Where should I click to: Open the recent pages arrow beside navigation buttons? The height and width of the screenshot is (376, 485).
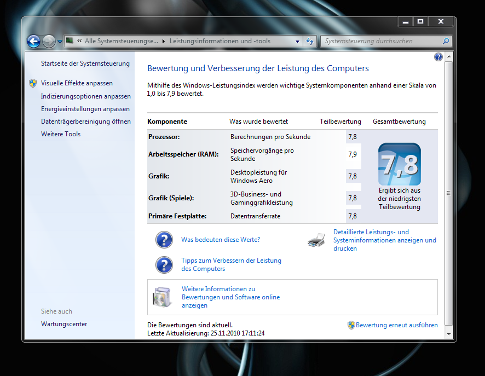tap(60, 41)
